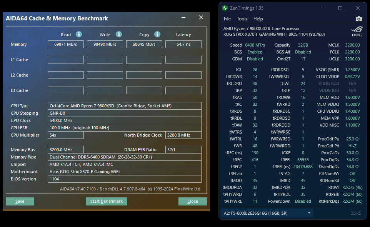Click the Capacity value 32GB

(303, 45)
